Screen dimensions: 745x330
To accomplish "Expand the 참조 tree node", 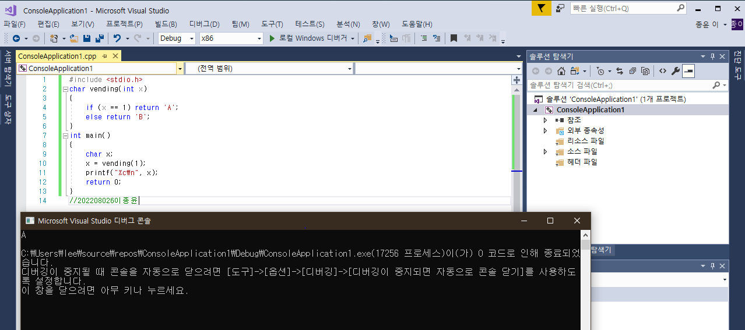I will pos(546,120).
